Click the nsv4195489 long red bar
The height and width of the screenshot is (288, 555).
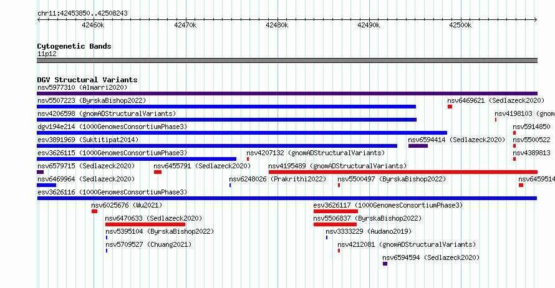tap(403, 172)
